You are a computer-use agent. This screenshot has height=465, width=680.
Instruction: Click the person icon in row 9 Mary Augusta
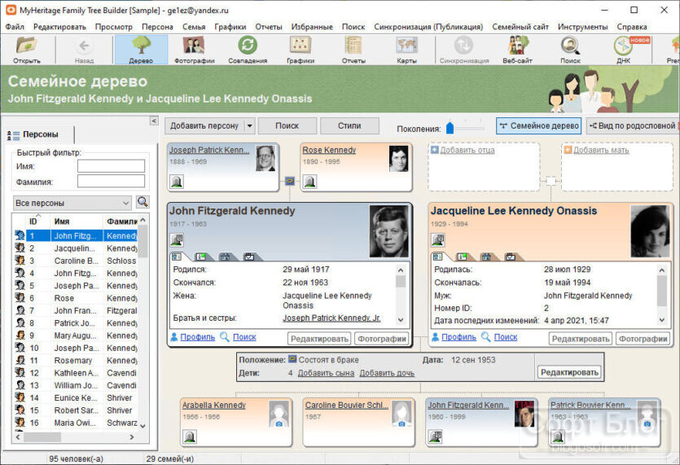[20, 335]
